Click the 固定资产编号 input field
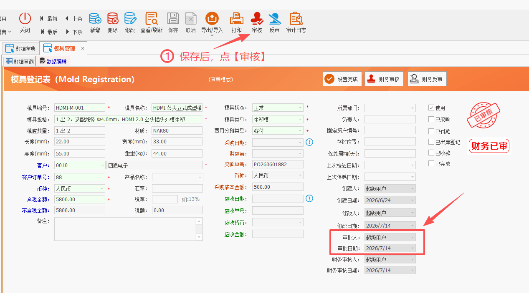This screenshot has width=529, height=293. (x=390, y=130)
